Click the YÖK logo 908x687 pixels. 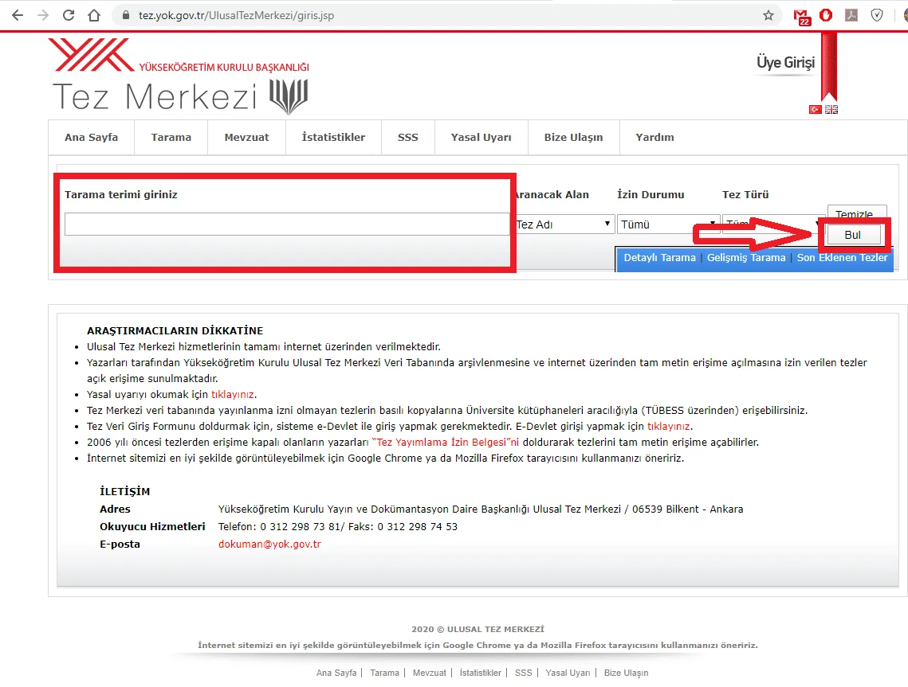(x=92, y=55)
